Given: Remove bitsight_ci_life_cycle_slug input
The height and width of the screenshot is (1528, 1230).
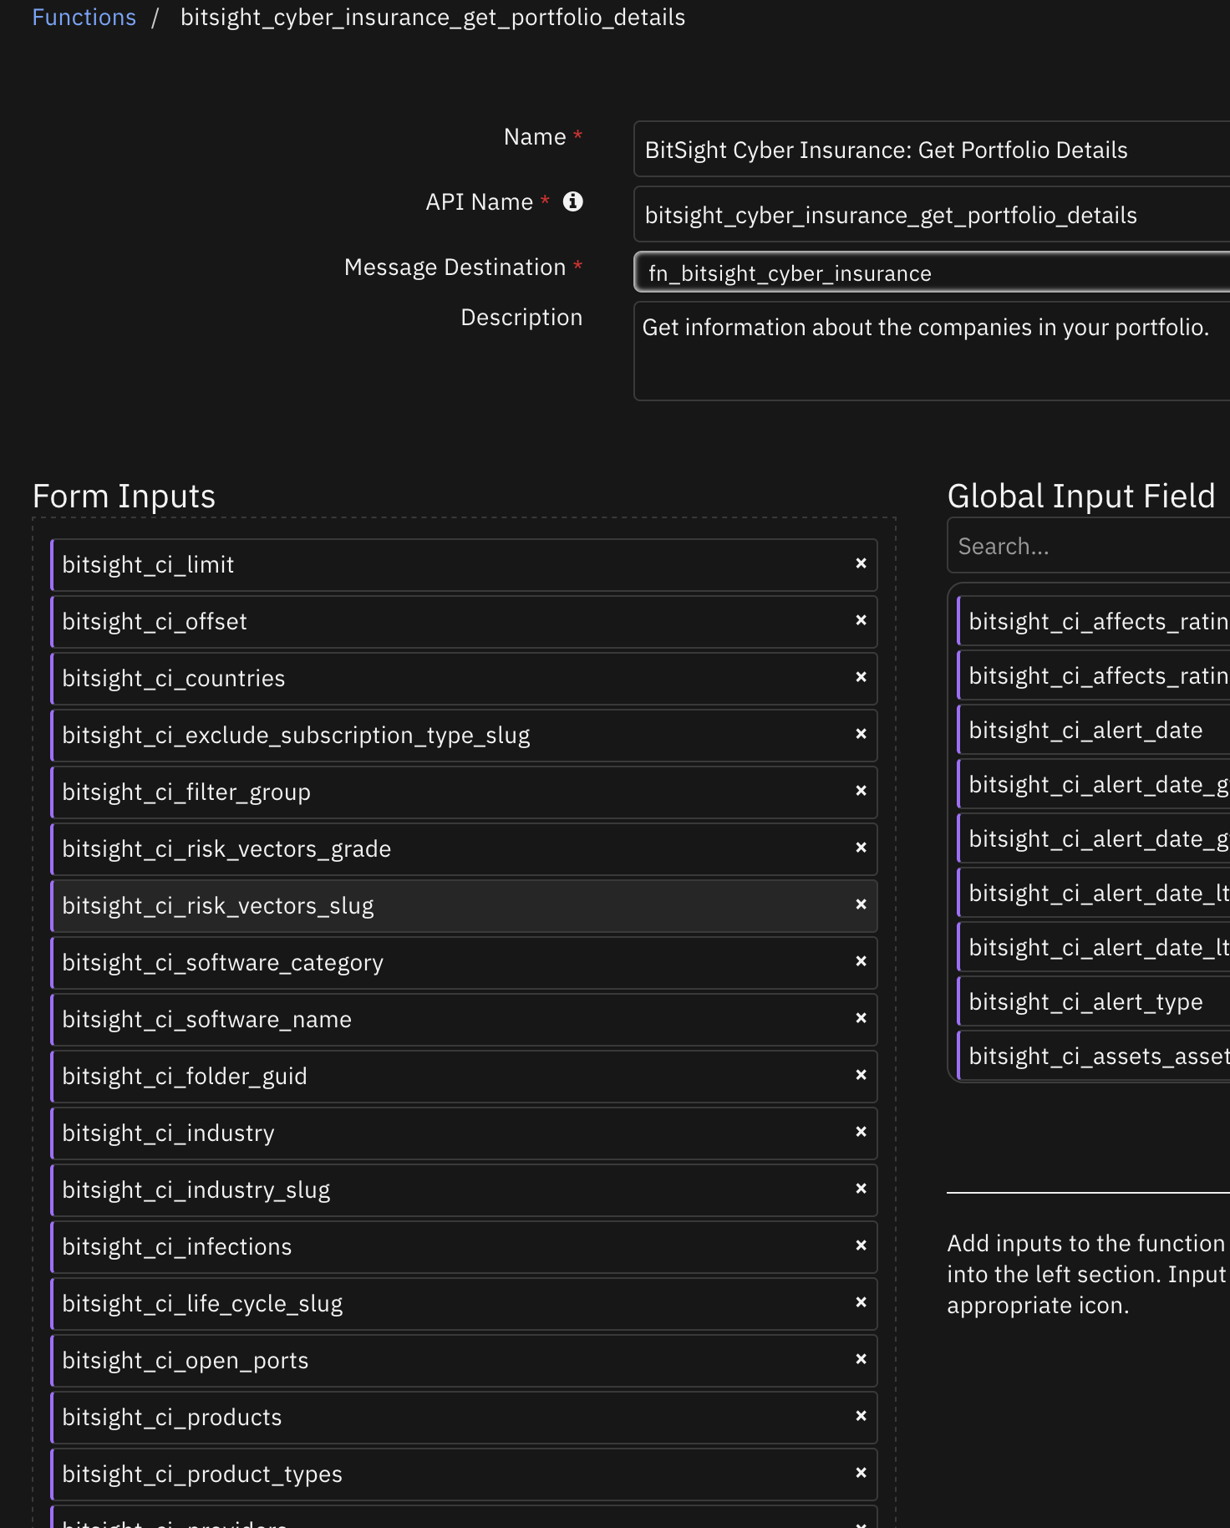Looking at the screenshot, I should pos(861,1302).
